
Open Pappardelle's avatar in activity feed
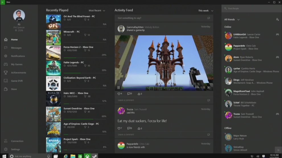pyautogui.click(x=121, y=145)
